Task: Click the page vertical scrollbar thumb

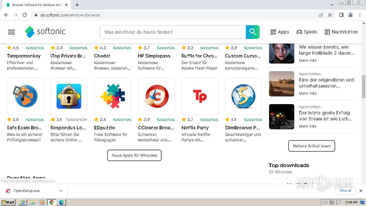Action: (x=364, y=86)
